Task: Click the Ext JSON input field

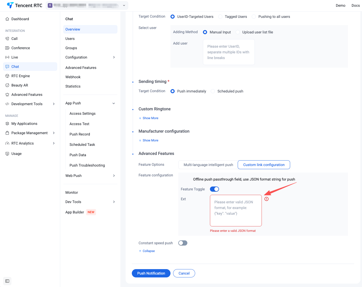Action: coord(236,210)
